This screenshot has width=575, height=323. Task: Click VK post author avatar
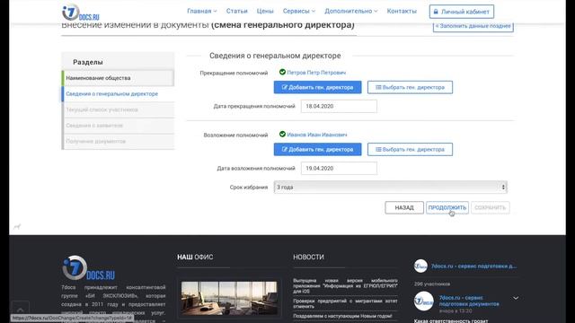click(423, 301)
